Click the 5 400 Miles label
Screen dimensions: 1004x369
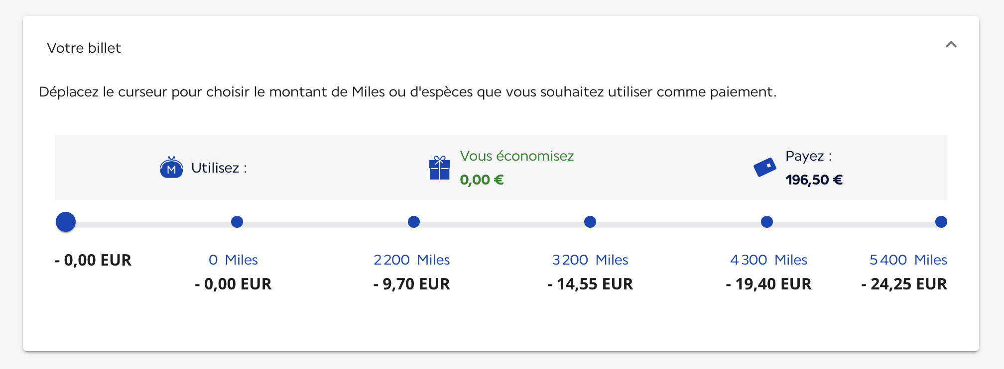click(908, 260)
